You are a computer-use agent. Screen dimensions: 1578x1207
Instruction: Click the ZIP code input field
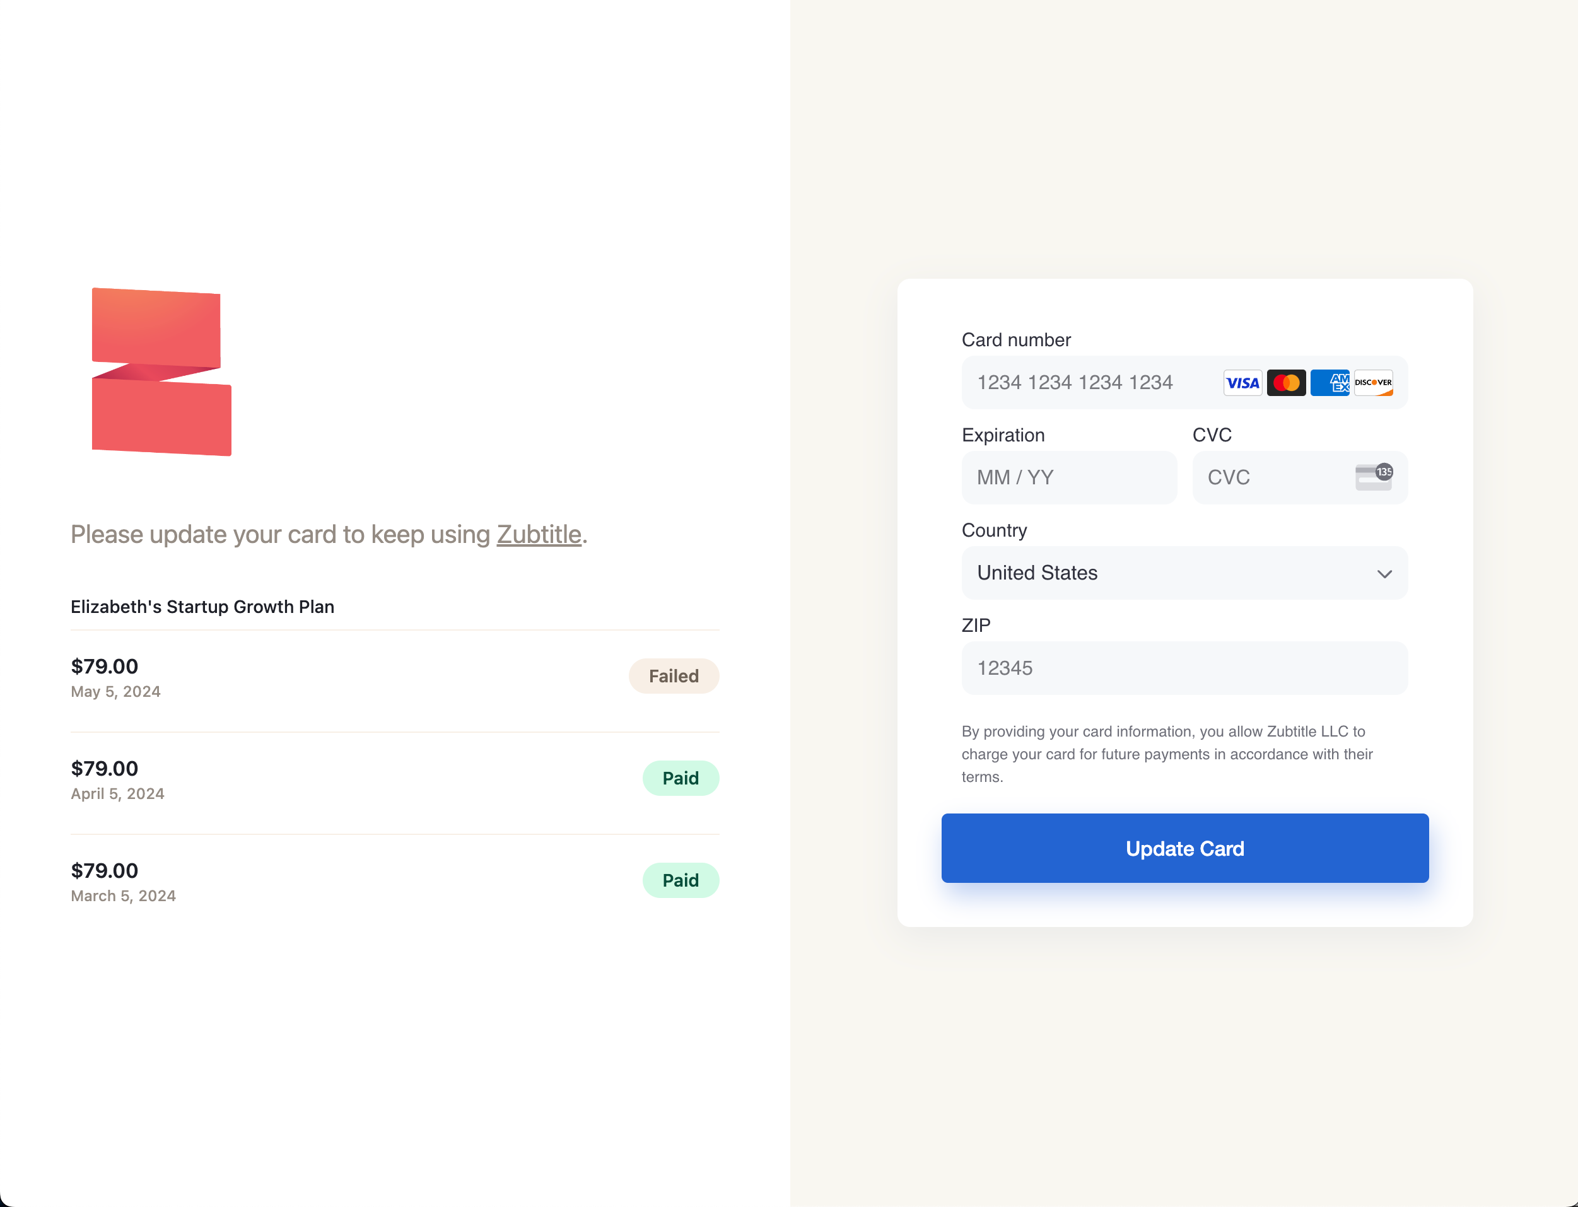[1185, 668]
